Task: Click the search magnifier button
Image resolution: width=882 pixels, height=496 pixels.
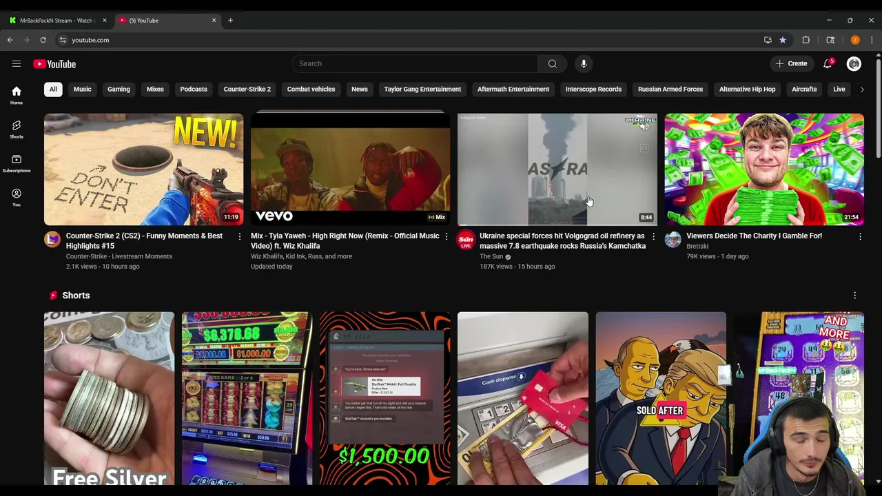Action: coord(552,64)
